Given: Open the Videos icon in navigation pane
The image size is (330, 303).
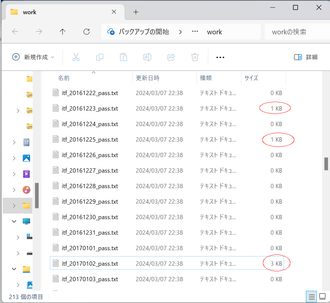Looking at the screenshot, I should tap(26, 174).
